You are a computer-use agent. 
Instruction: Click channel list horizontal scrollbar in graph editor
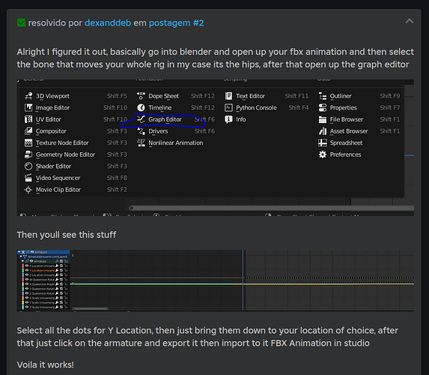tap(91, 309)
